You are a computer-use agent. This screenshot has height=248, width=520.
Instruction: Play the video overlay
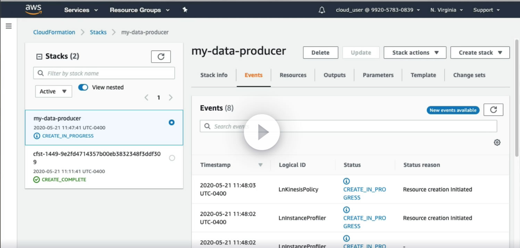click(262, 132)
